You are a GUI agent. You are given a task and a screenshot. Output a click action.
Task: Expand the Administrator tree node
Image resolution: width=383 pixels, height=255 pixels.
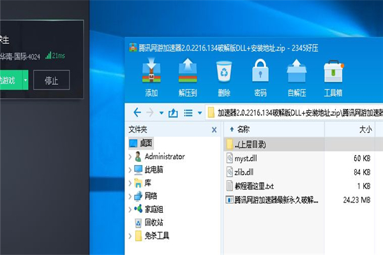click(130, 157)
